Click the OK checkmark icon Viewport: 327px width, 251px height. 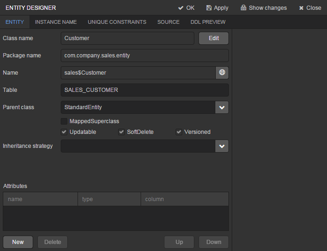click(x=180, y=8)
